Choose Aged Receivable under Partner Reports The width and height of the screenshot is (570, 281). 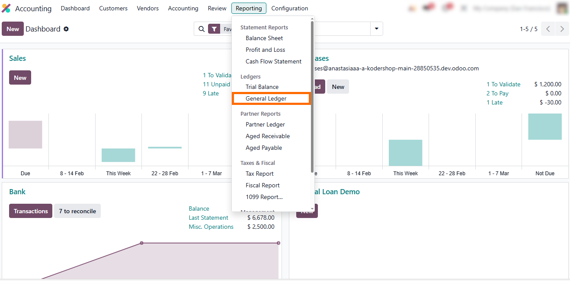click(x=268, y=136)
